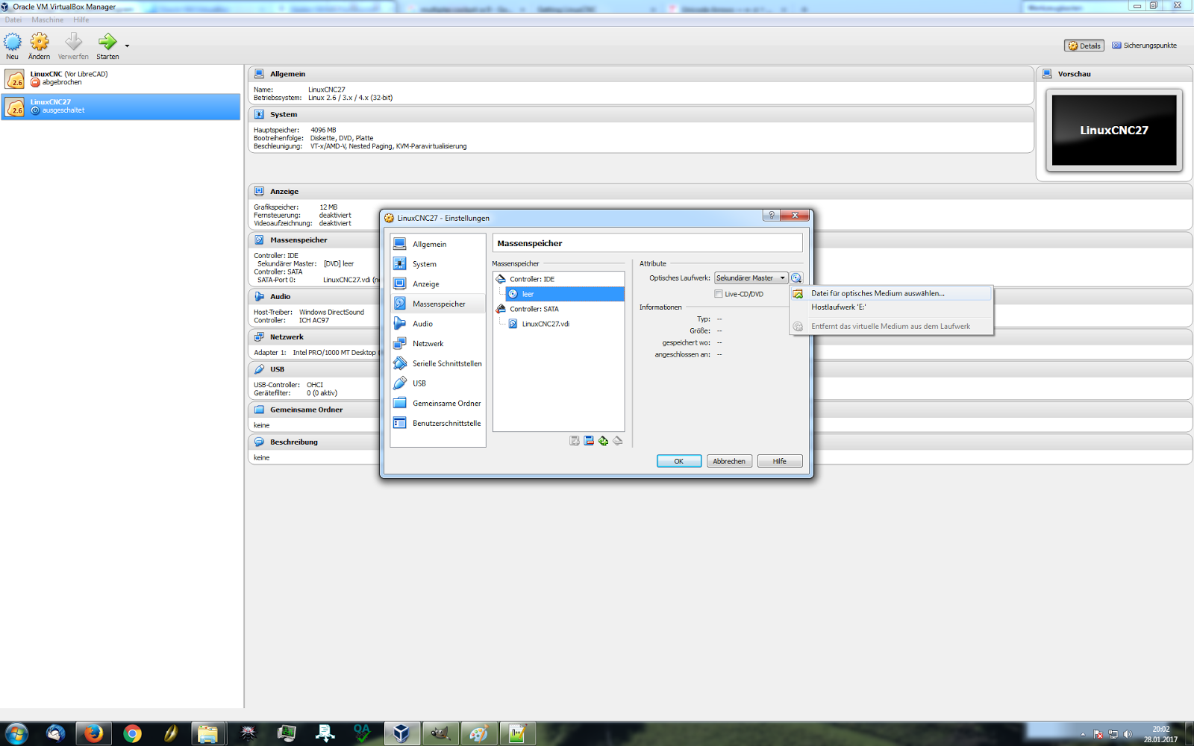
Task: Open Benutzerschnittstelle settings category
Action: (x=438, y=423)
